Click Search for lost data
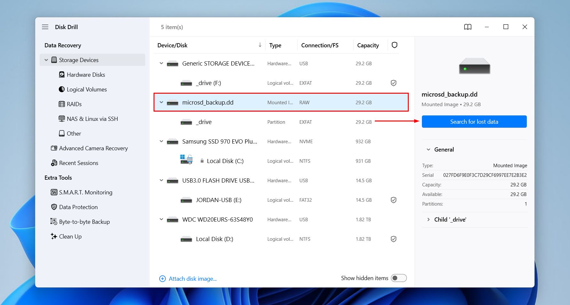This screenshot has width=570, height=305. click(x=474, y=121)
